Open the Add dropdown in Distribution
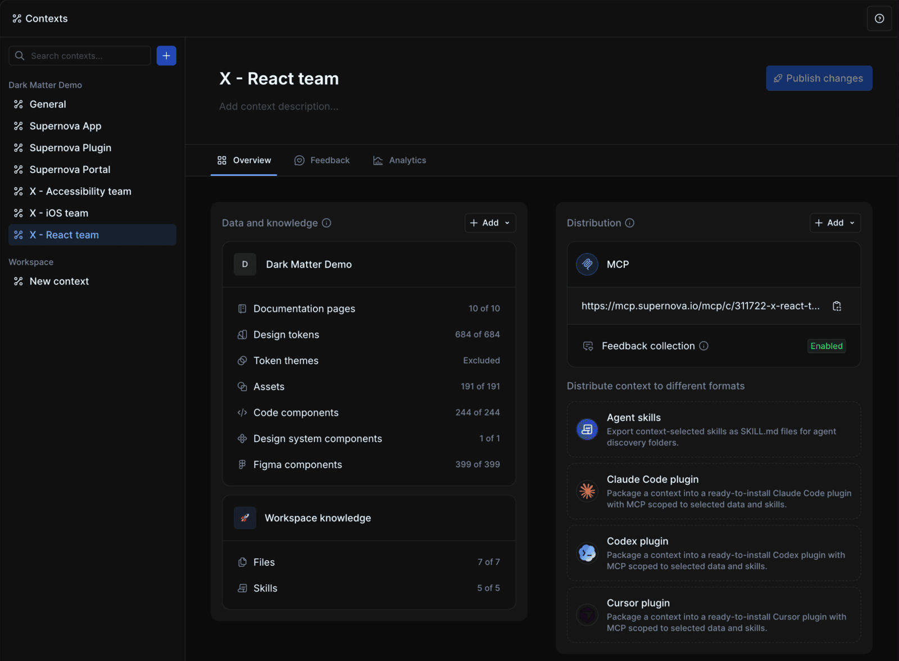This screenshot has width=899, height=661. coord(835,223)
